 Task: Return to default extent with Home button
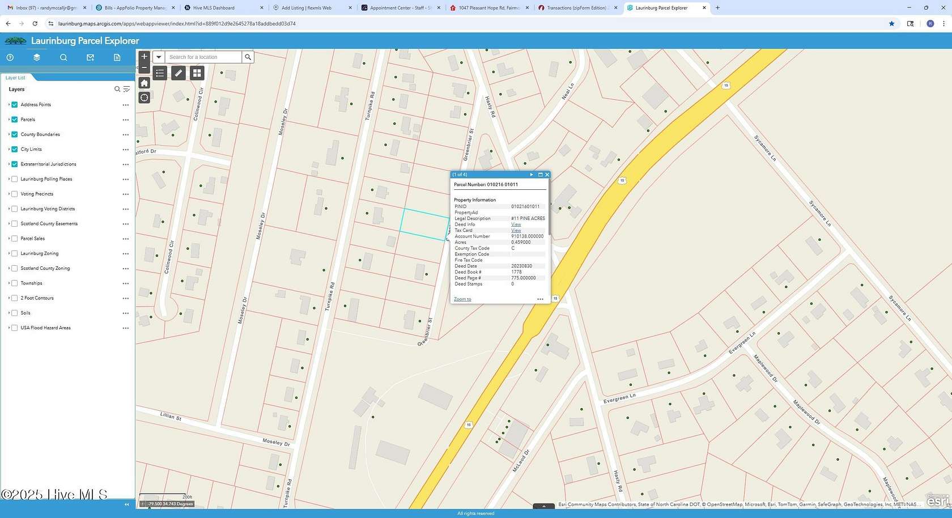pos(144,83)
